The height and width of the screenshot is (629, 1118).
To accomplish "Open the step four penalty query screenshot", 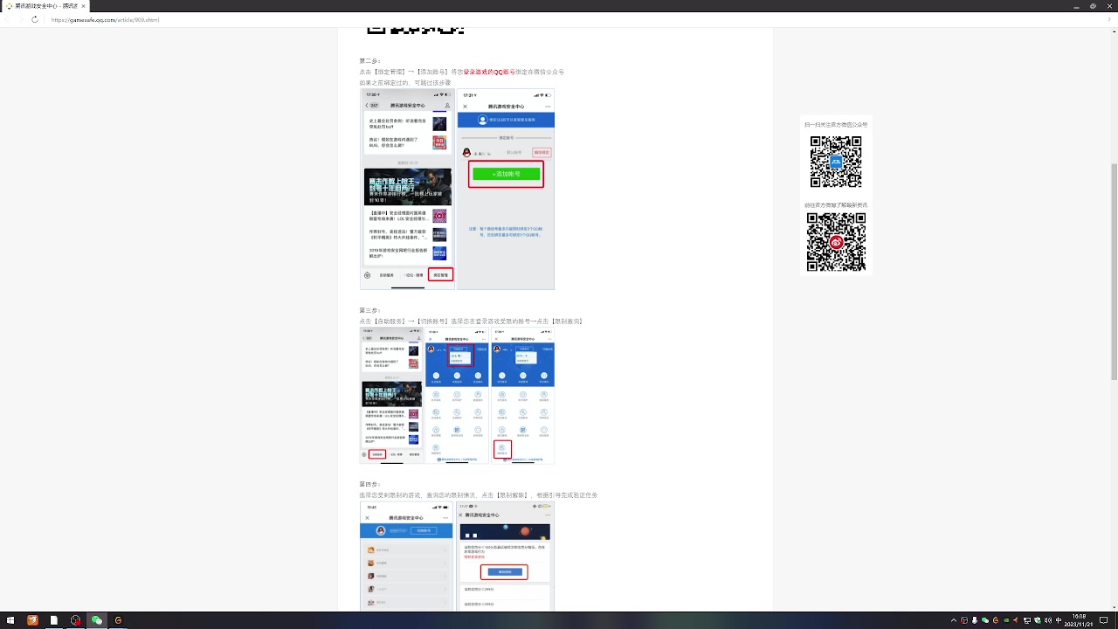I will pyautogui.click(x=505, y=556).
